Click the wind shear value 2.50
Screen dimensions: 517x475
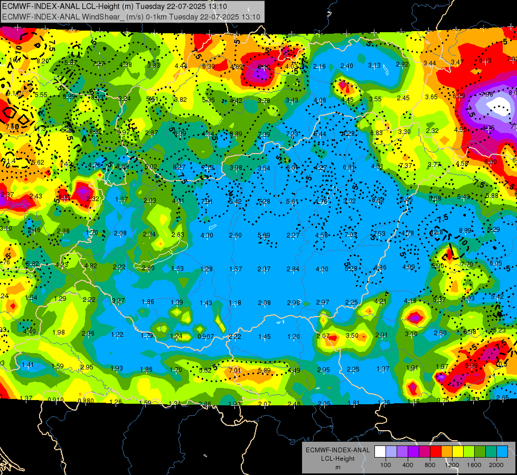tap(440, 333)
